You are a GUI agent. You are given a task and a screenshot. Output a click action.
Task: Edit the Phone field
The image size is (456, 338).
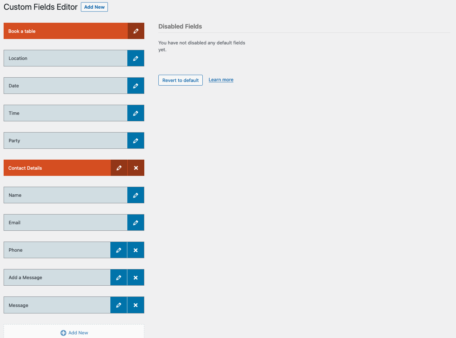point(119,250)
